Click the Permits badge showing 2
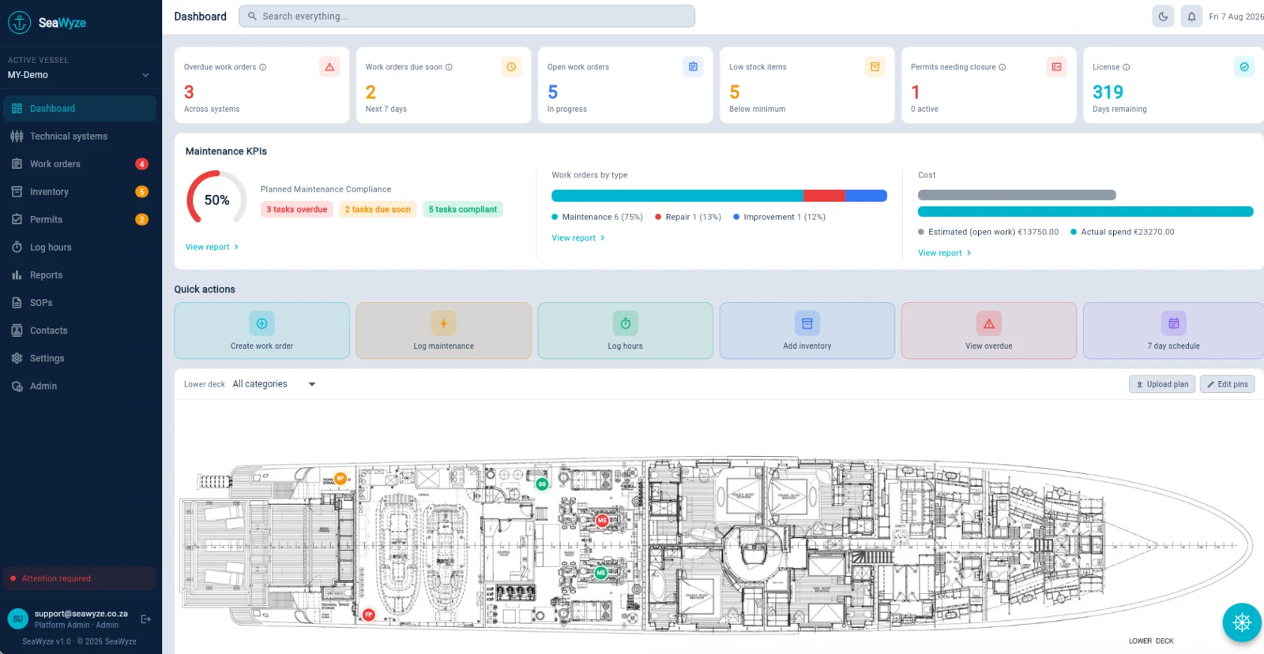Viewport: 1264px width, 654px height. 141,219
